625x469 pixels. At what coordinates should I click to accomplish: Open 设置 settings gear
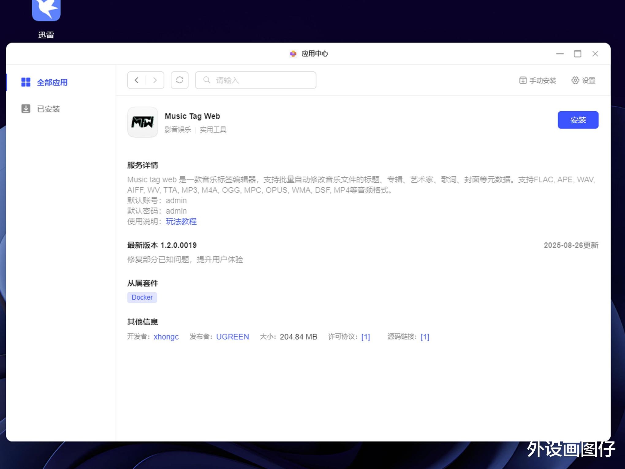click(583, 81)
